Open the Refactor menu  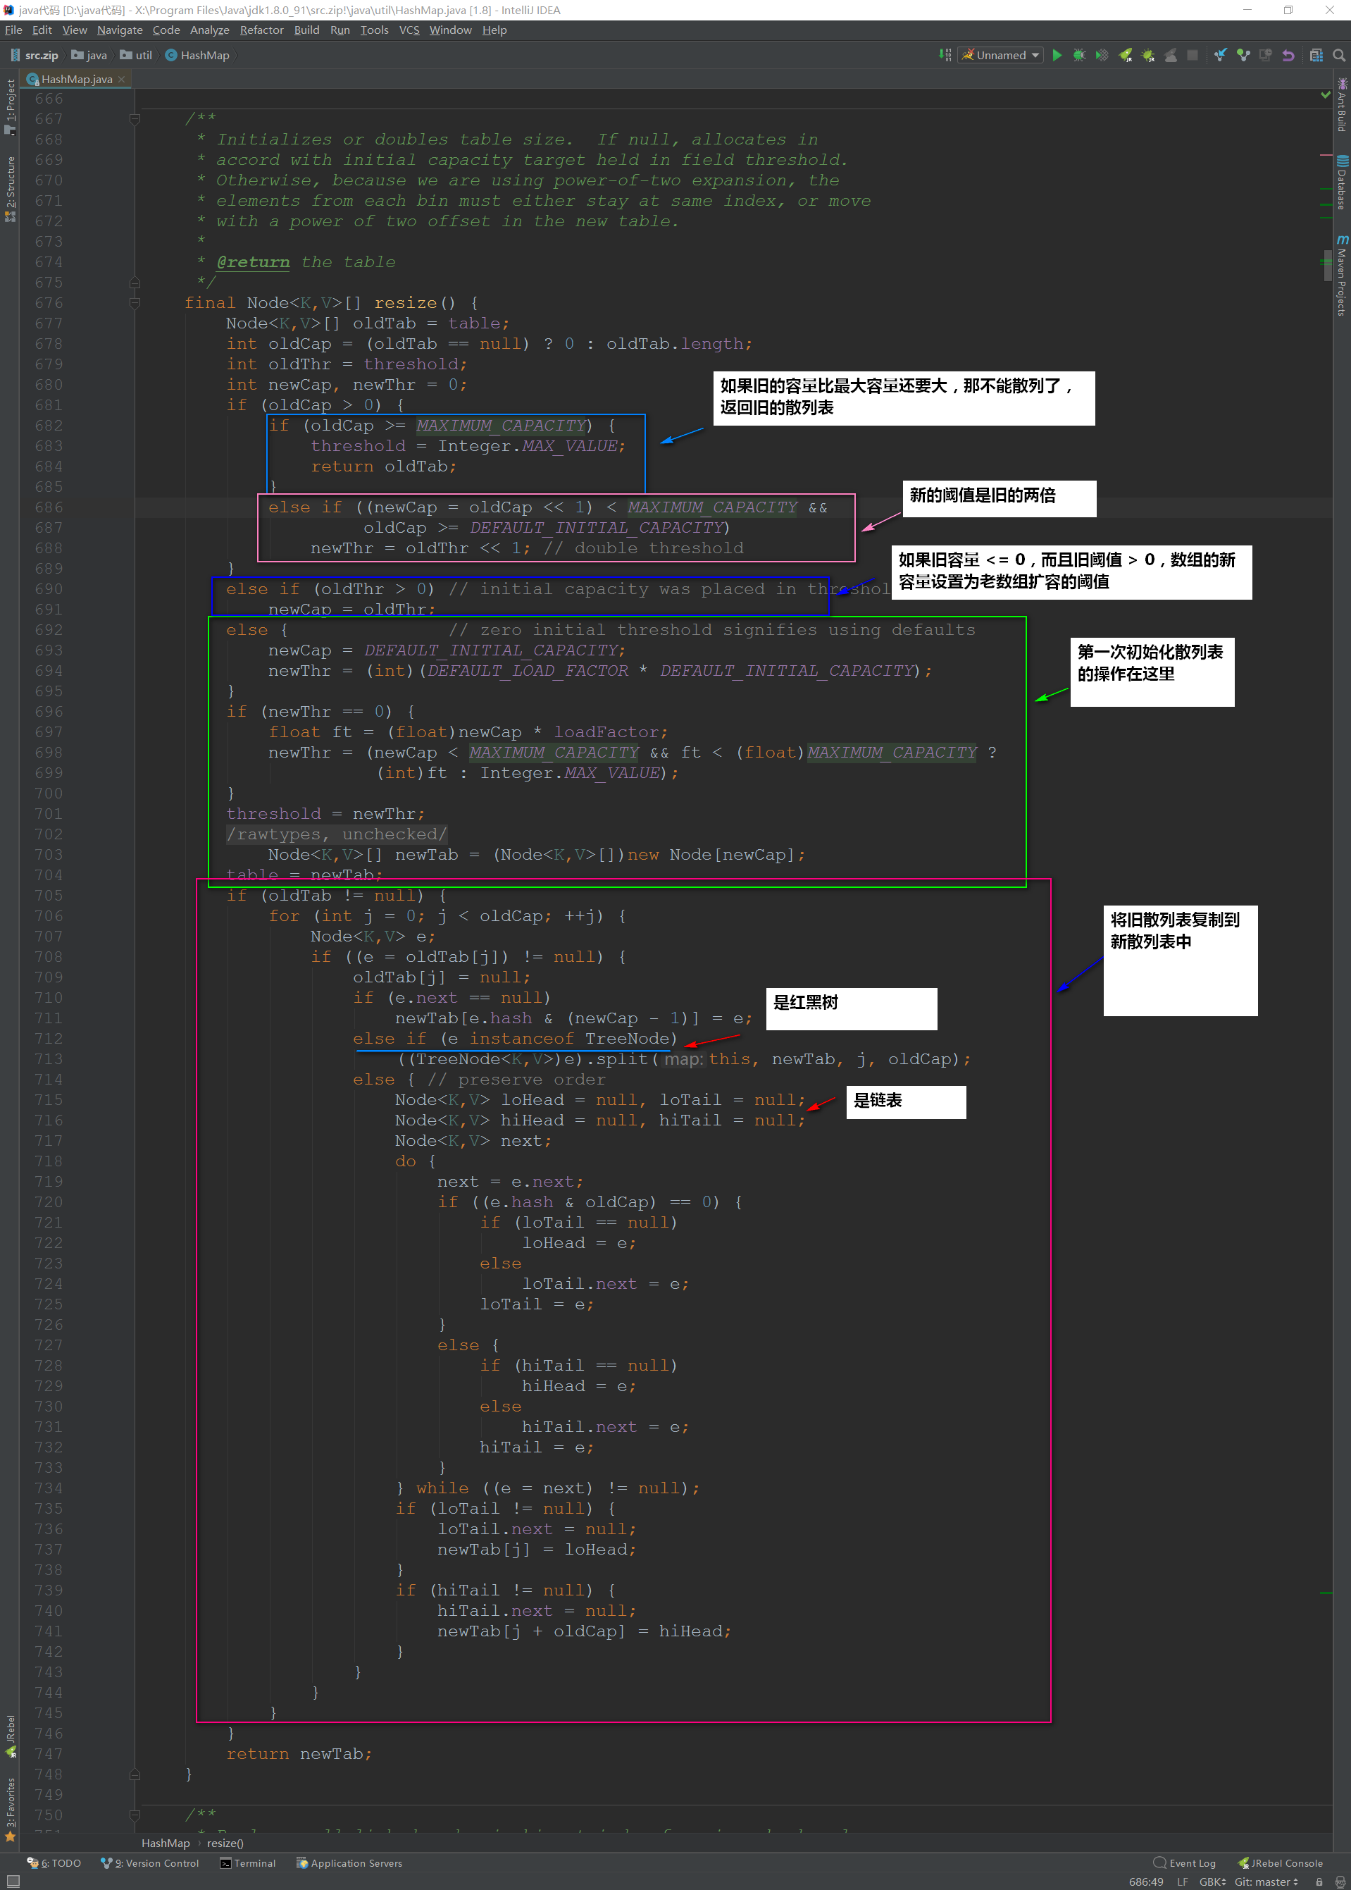(x=261, y=30)
